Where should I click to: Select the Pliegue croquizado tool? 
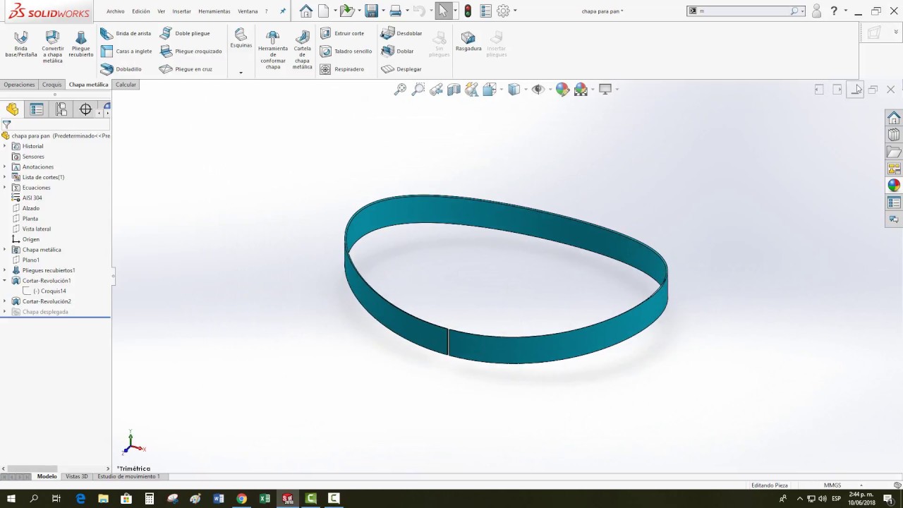(190, 51)
